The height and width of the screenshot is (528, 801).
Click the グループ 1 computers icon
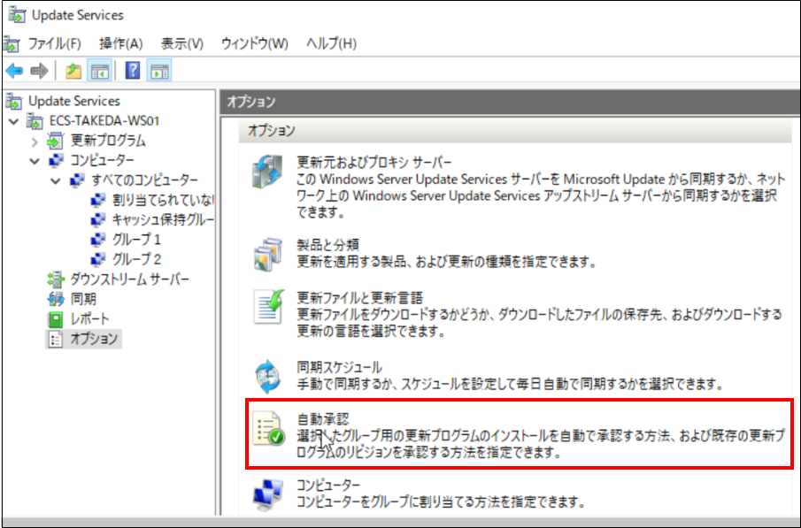(x=97, y=240)
